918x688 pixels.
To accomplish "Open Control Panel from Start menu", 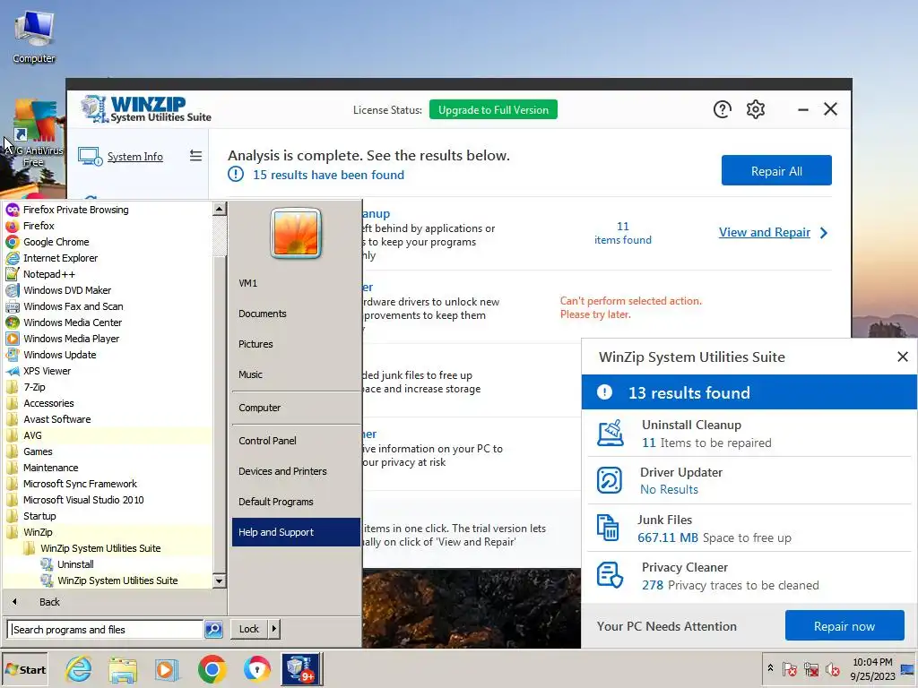I will coord(267,441).
